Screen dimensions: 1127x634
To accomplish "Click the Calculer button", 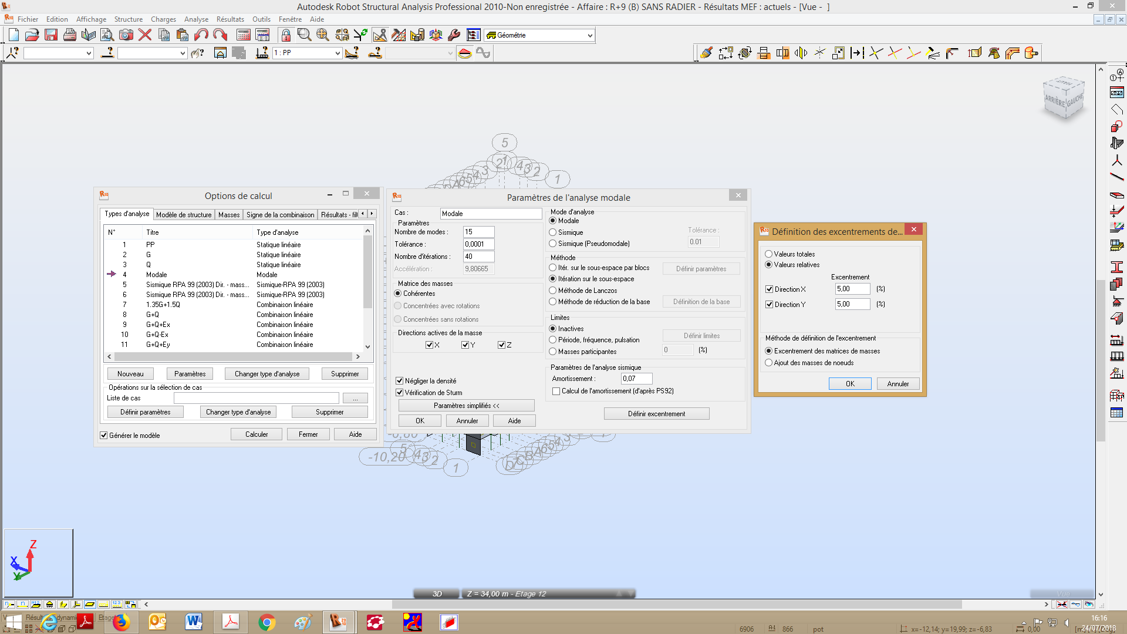I will click(x=257, y=434).
